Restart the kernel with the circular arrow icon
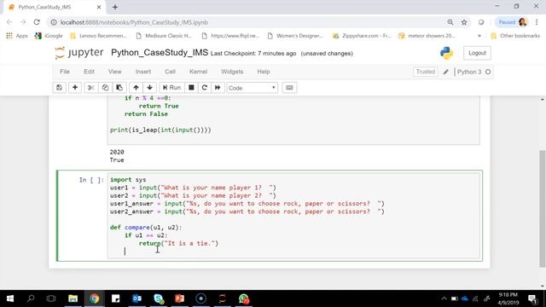The image size is (546, 307). [205, 88]
